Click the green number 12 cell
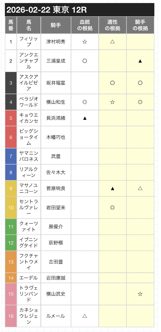Screen dimensions: 161x332 click(11, 243)
